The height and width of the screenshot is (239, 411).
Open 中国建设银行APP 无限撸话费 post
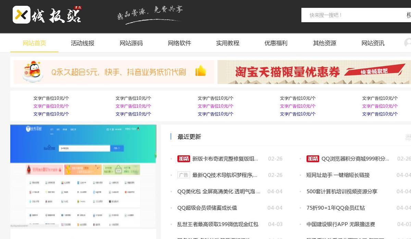pos(341,224)
